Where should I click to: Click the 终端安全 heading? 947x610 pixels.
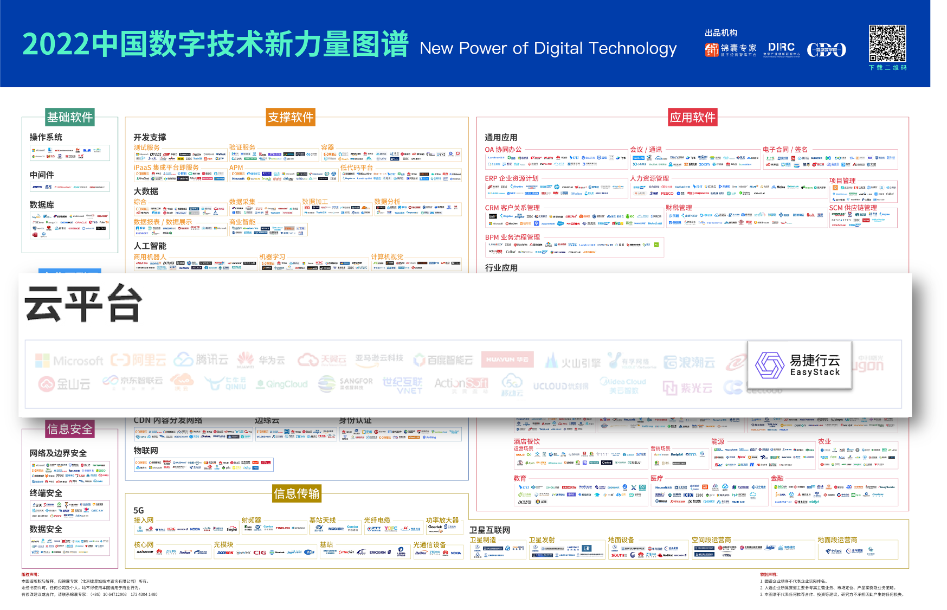click(x=46, y=493)
